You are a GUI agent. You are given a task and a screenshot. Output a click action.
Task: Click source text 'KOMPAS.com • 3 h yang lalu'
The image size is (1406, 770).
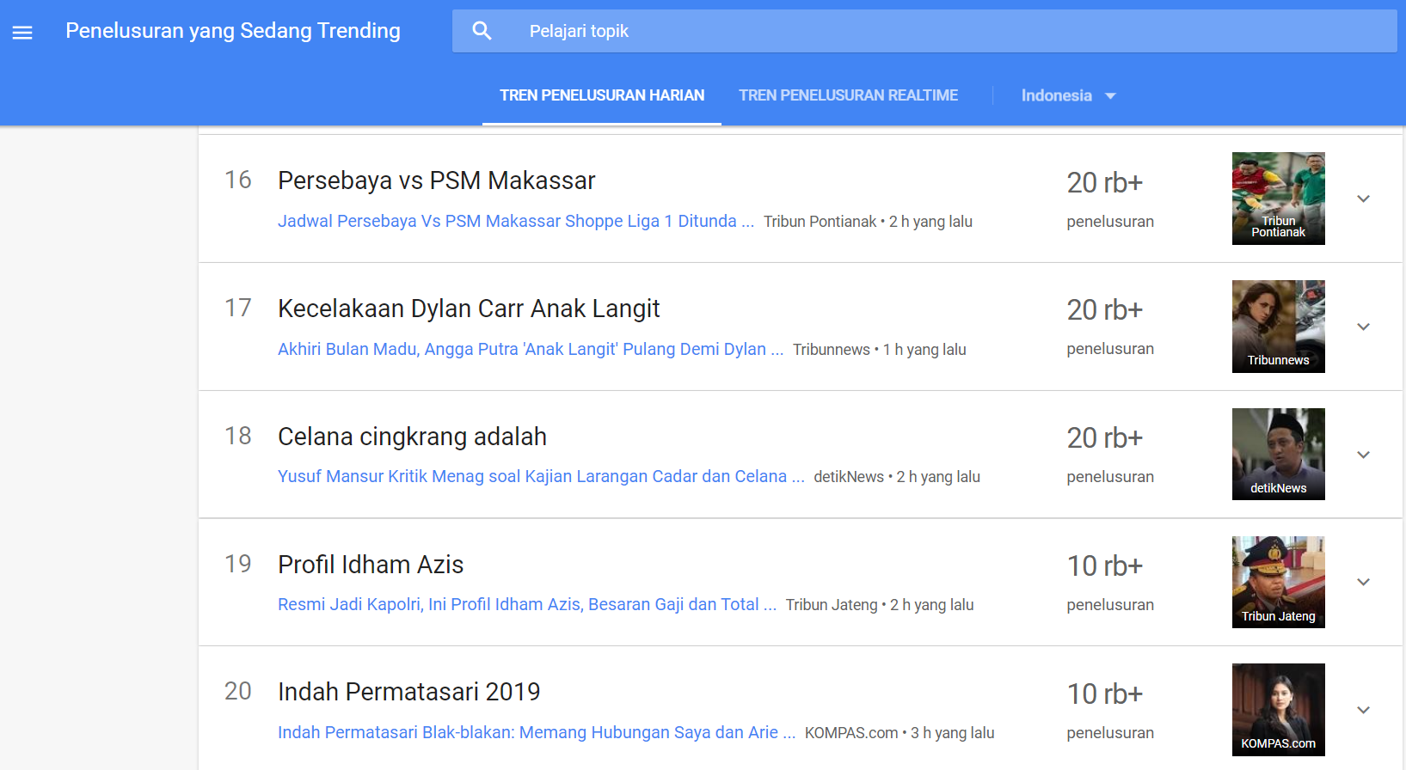tap(899, 733)
